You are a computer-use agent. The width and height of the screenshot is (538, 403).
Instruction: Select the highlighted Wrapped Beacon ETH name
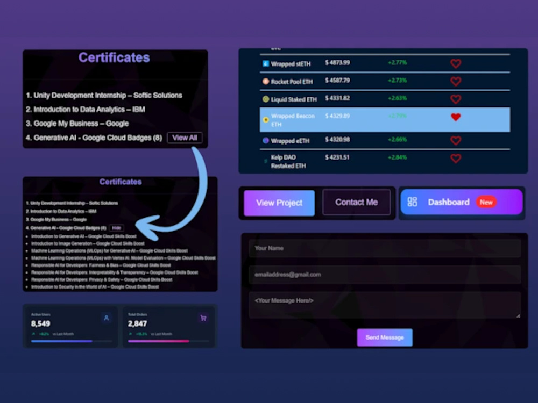point(293,120)
